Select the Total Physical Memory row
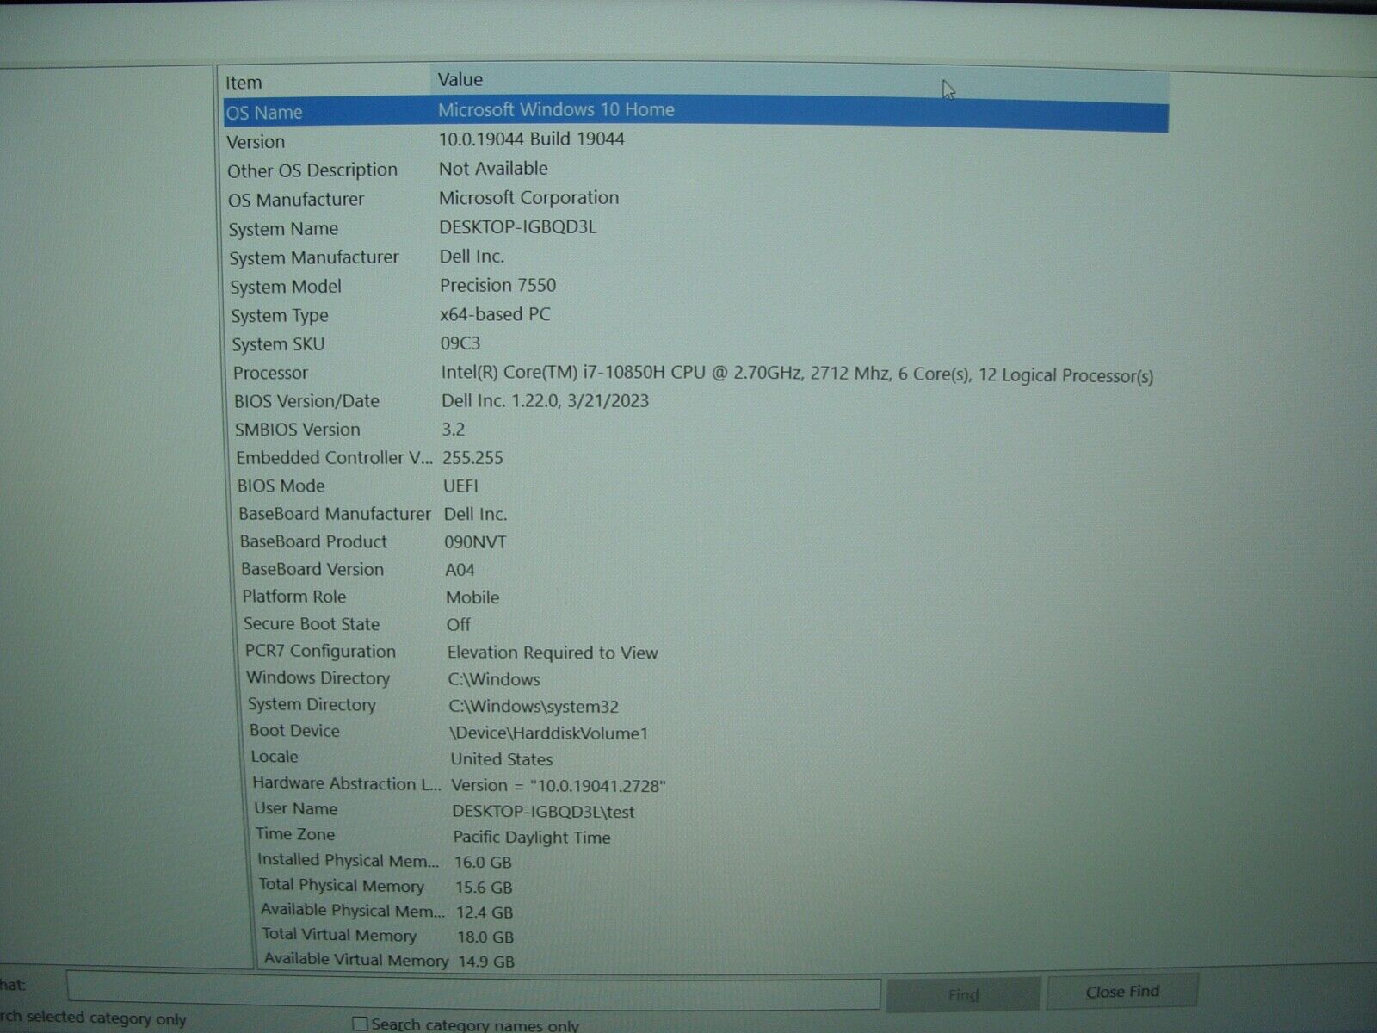This screenshot has height=1033, width=1377. [x=695, y=886]
